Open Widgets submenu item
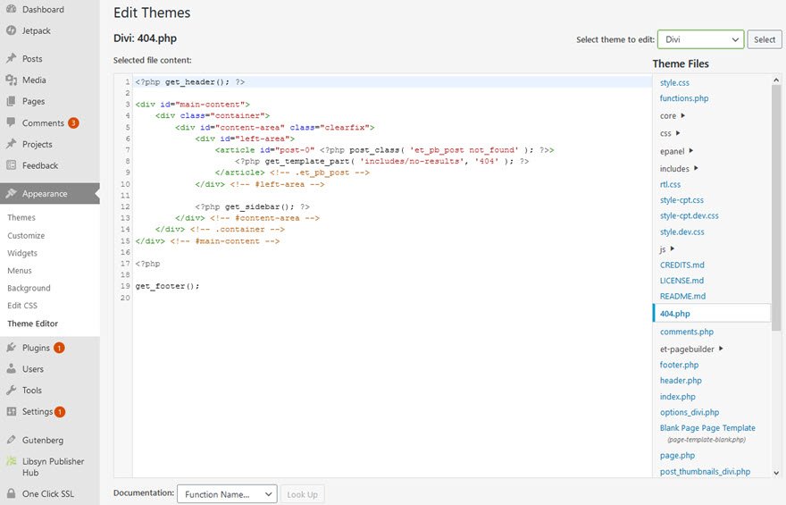This screenshot has width=786, height=505. point(22,253)
